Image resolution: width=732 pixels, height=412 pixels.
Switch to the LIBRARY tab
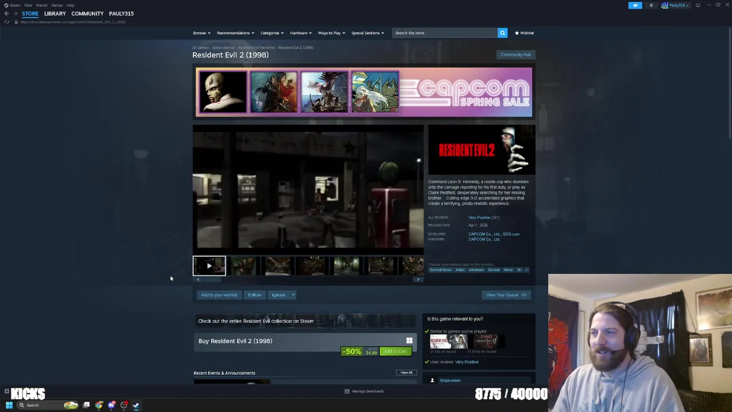click(x=55, y=14)
